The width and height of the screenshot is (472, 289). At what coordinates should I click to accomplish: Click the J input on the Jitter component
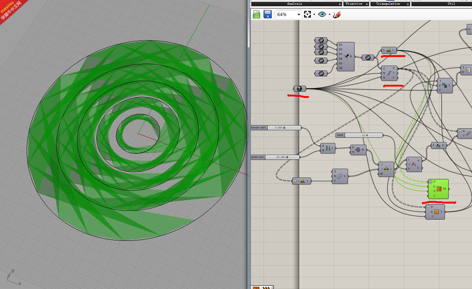click(409, 164)
